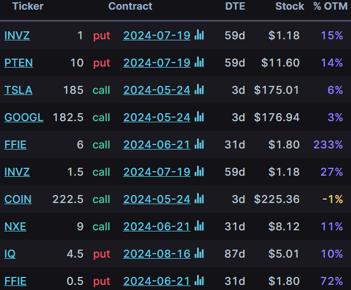
Task: Select the 14% OTM value
Action: point(332,63)
